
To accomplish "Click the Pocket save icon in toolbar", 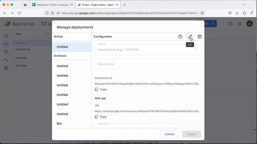I will click(x=230, y=13).
